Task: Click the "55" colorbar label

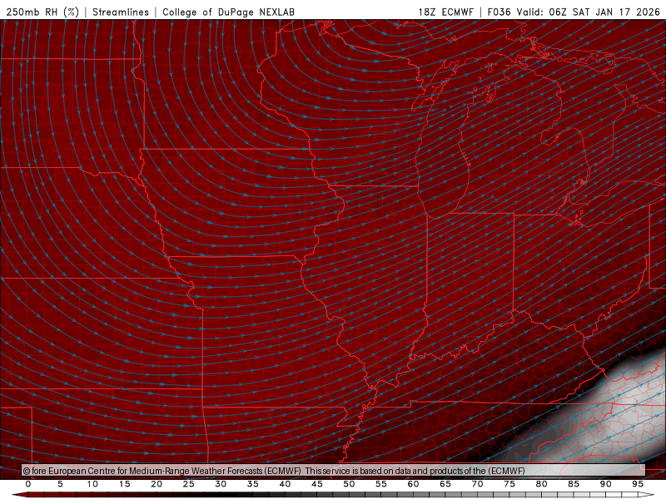Action: click(381, 484)
